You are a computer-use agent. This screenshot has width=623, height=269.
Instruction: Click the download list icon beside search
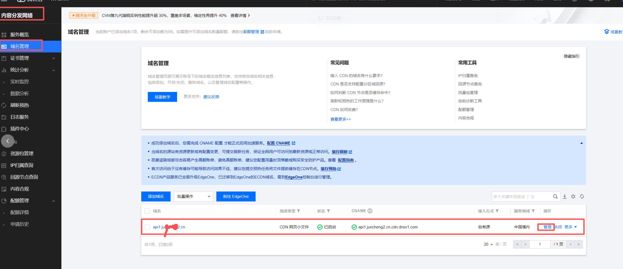click(565, 196)
